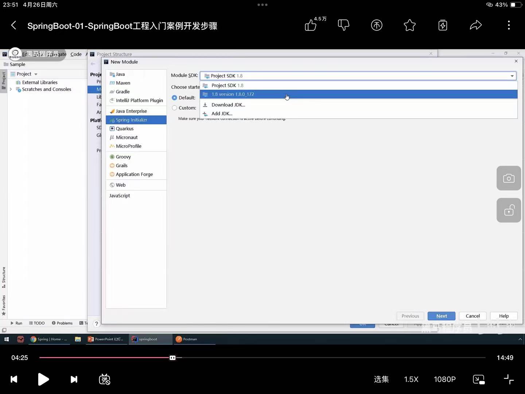Enter picture-in-picture mode
The width and height of the screenshot is (525, 394).
479,379
